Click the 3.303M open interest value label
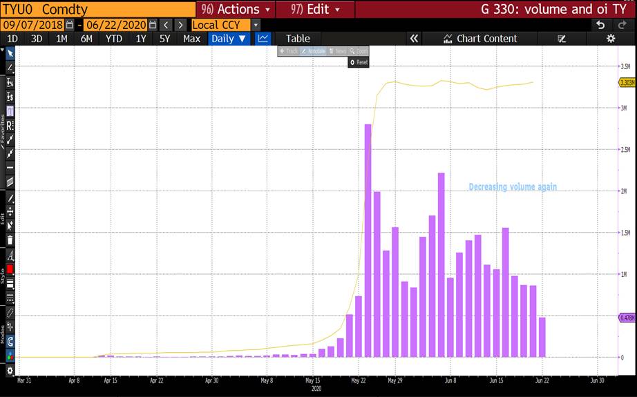This screenshot has height=397, width=637. tap(627, 83)
